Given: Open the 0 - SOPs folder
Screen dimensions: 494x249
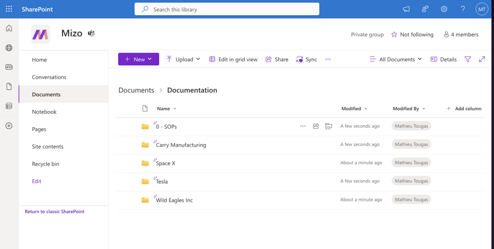Looking at the screenshot, I should pos(166,127).
